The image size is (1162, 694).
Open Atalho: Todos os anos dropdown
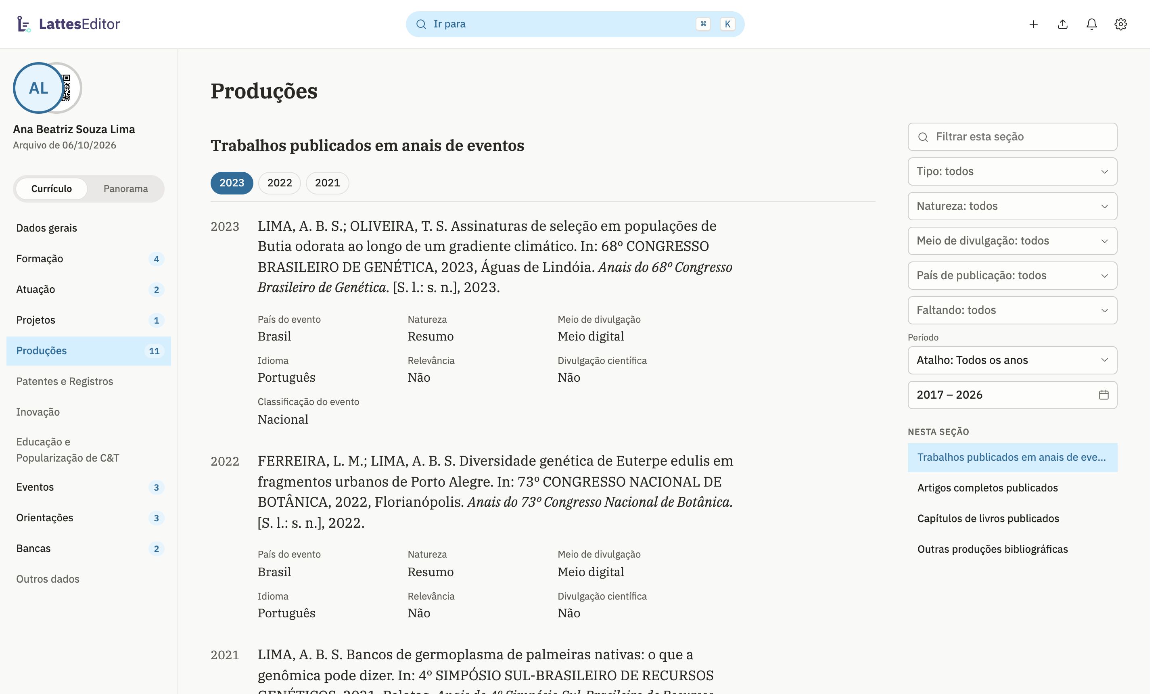tap(1012, 360)
